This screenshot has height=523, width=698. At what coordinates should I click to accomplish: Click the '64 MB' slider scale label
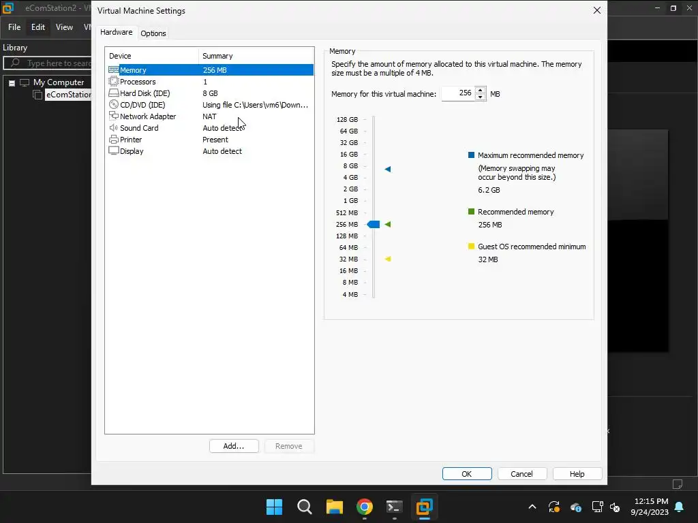point(348,247)
